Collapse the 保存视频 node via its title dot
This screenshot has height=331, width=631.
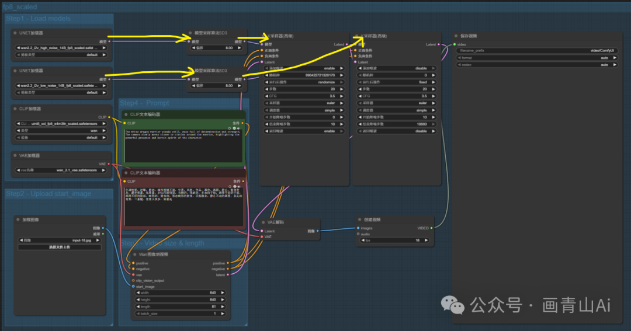click(456, 36)
